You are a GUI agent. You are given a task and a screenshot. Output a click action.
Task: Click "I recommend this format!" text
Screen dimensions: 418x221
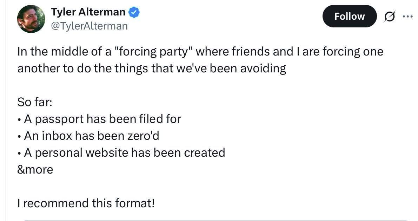pyautogui.click(x=86, y=203)
